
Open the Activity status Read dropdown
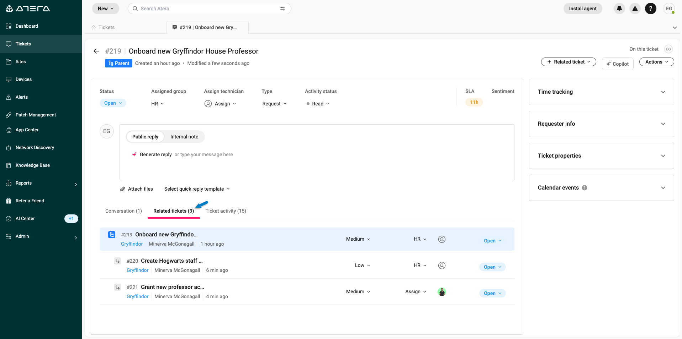318,104
